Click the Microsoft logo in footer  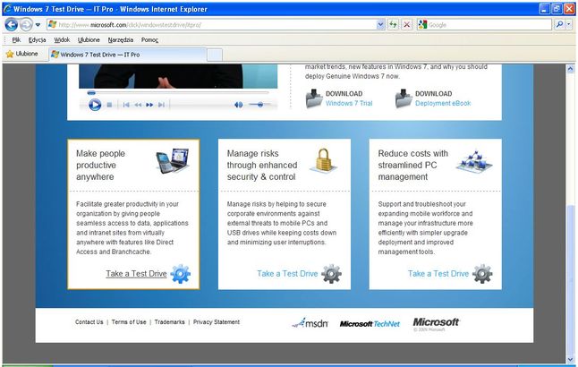click(x=436, y=322)
